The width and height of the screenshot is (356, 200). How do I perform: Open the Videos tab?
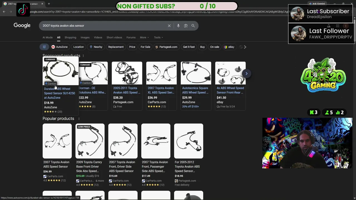tap(98, 37)
